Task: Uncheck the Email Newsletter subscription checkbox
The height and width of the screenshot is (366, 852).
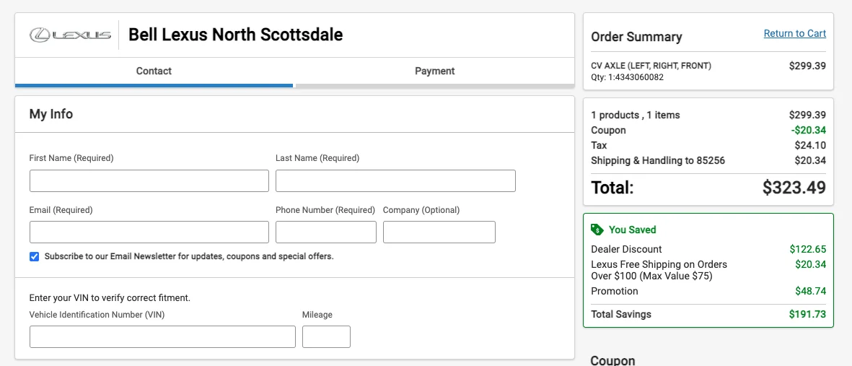Action: click(x=34, y=257)
